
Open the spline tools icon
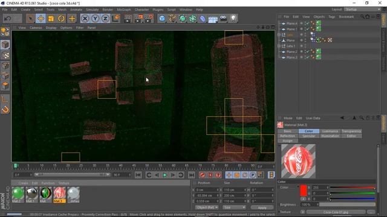pyautogui.click(x=172, y=19)
